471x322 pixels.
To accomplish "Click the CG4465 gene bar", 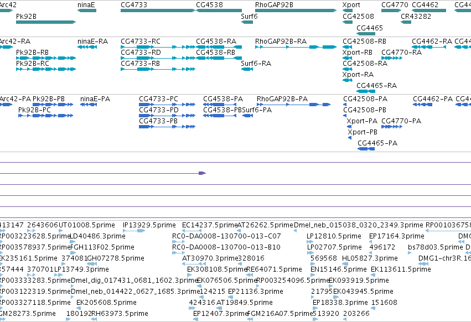I will (366, 34).
